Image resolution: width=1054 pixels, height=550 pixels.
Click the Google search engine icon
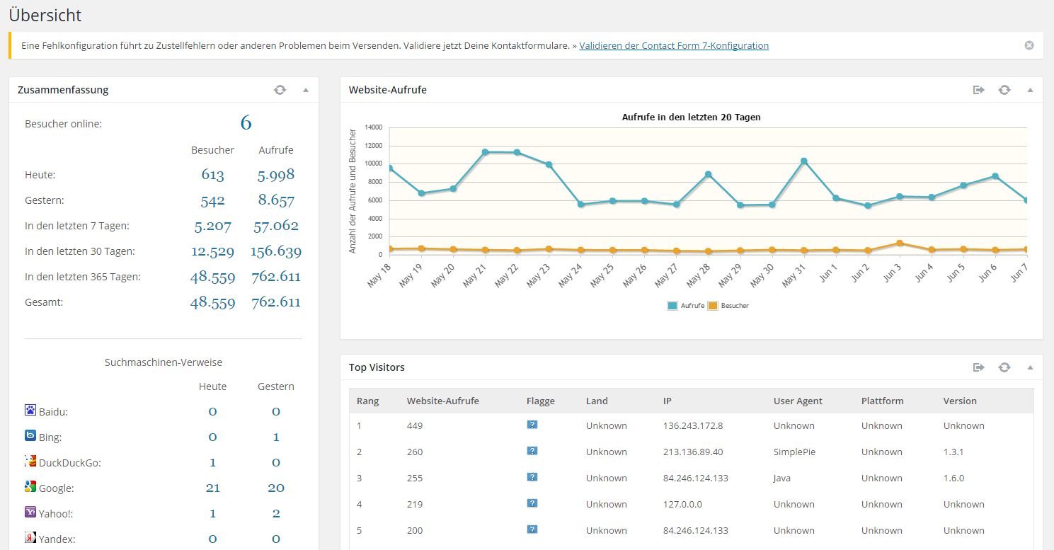point(30,487)
